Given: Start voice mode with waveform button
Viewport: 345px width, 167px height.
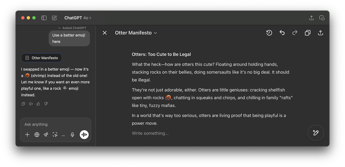Looking at the screenshot, I should pos(84,135).
